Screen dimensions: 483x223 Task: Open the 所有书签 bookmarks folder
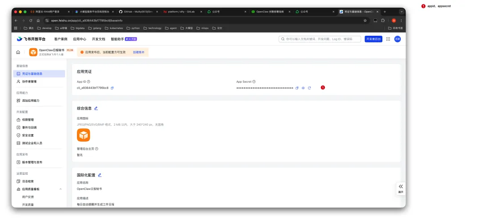tap(395, 28)
